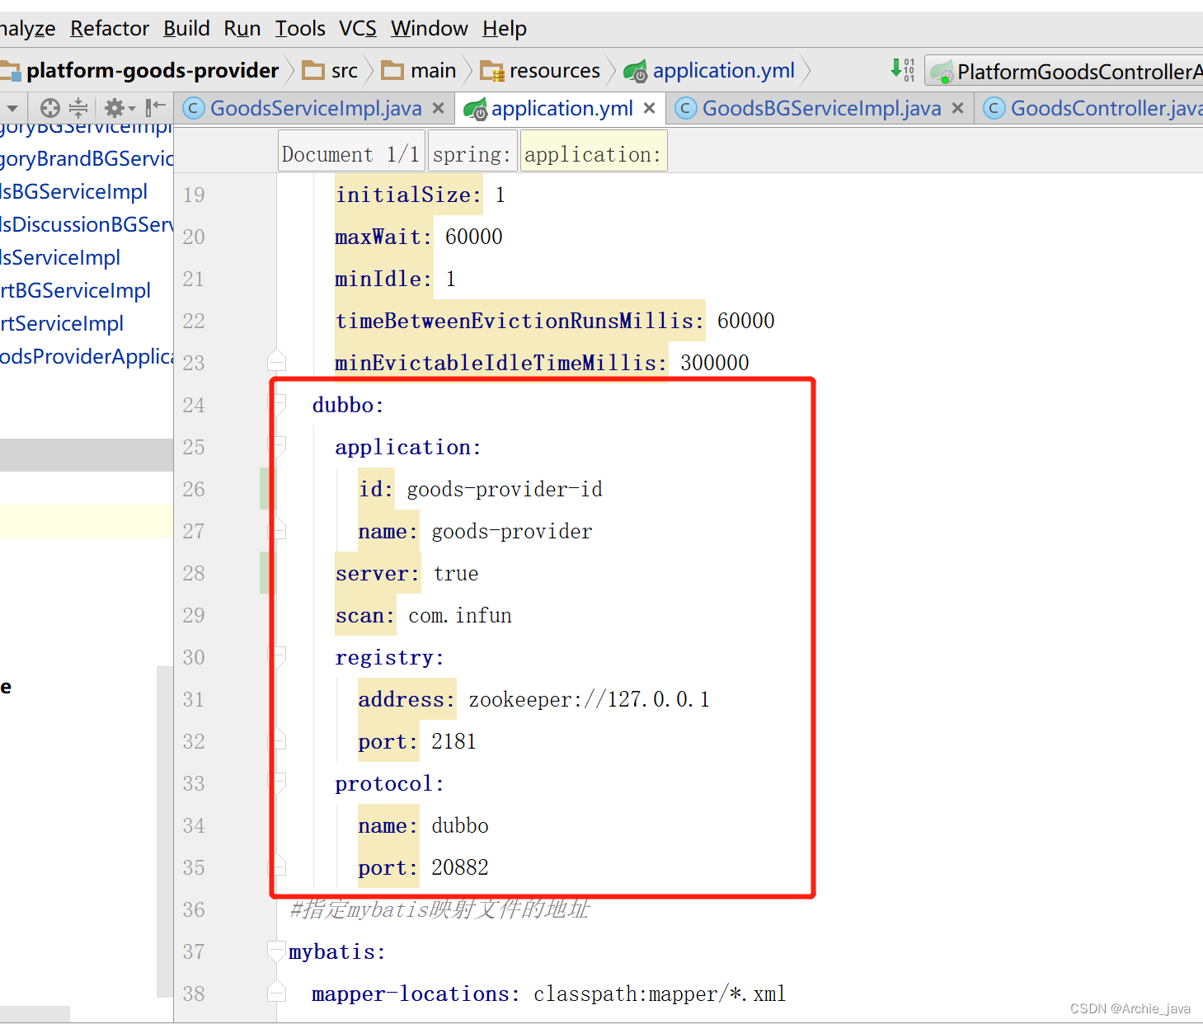Open the Run menu
The image size is (1203, 1024).
[x=242, y=29]
